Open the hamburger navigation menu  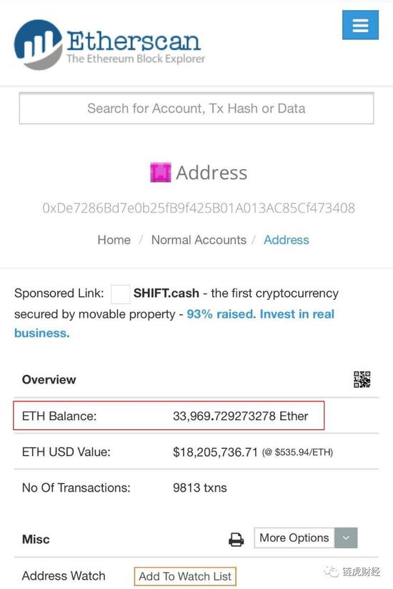[360, 25]
